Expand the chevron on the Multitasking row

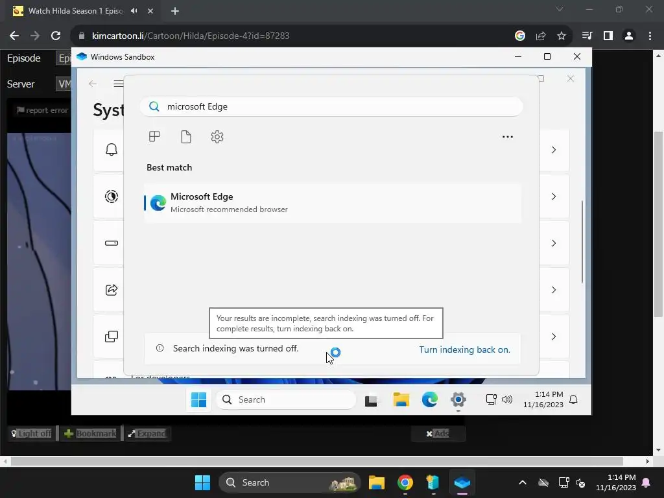[x=554, y=337]
